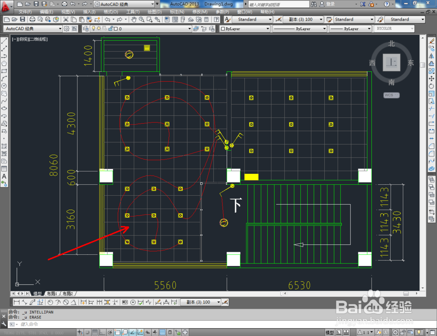Click the horizontal scrollbar of the drawing area
This screenshot has height=336, width=437.
click(351, 293)
